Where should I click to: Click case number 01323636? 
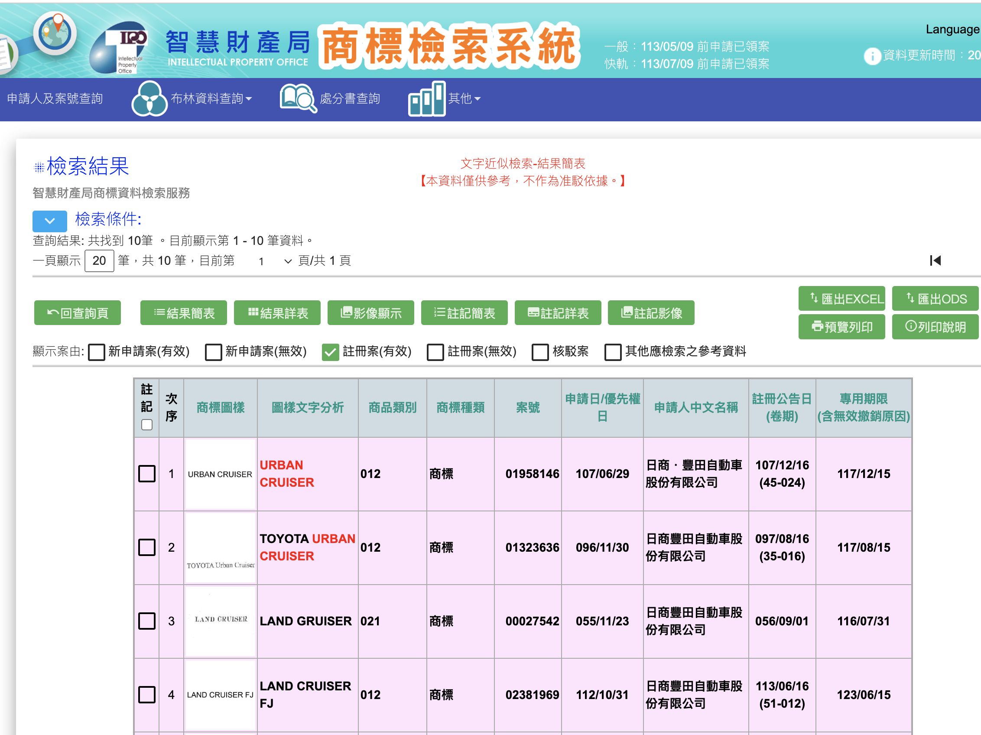(x=532, y=547)
